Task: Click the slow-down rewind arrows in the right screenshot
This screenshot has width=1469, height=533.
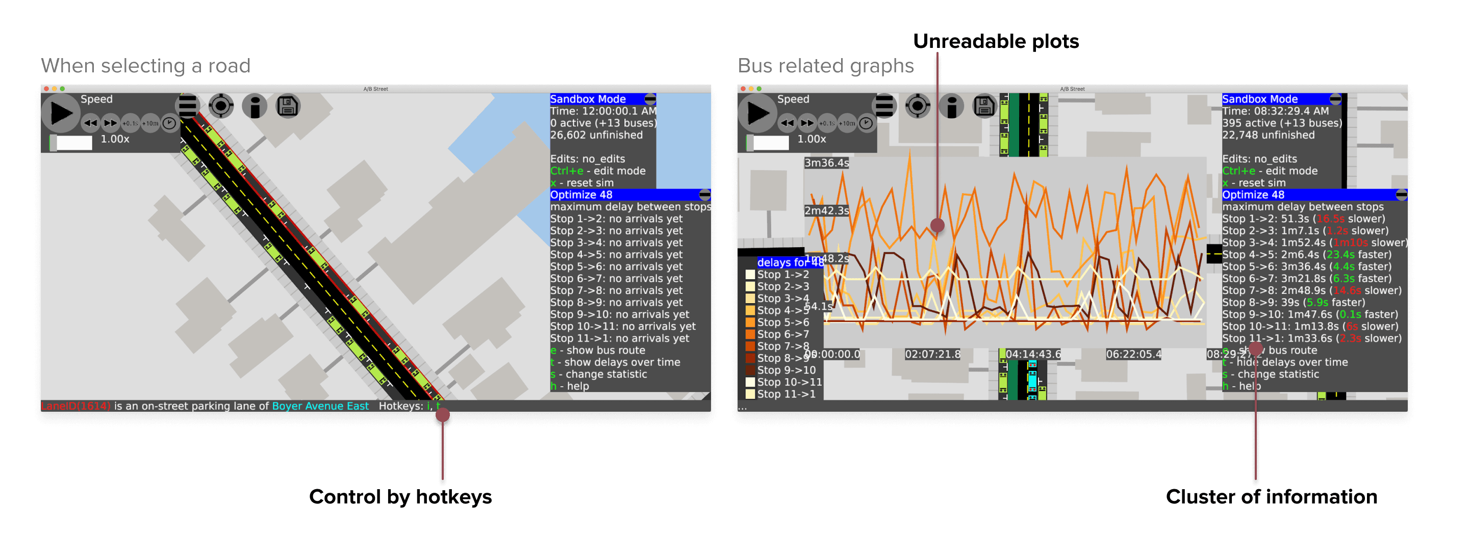Action: (x=788, y=122)
